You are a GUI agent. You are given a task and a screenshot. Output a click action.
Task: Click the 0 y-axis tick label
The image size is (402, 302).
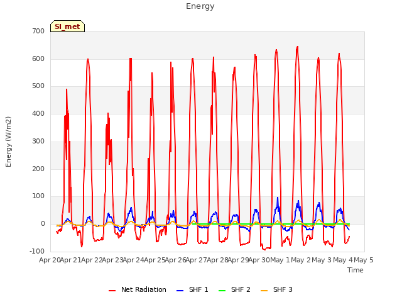pos(43,224)
